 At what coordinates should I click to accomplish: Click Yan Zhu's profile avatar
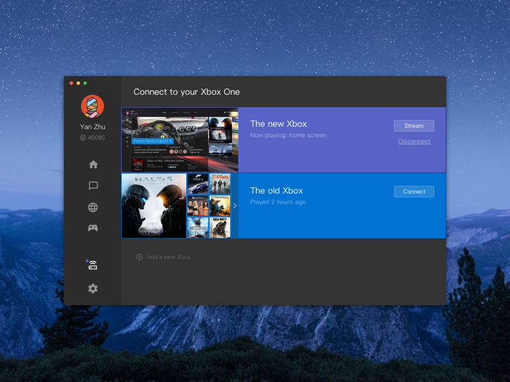pos(92,106)
